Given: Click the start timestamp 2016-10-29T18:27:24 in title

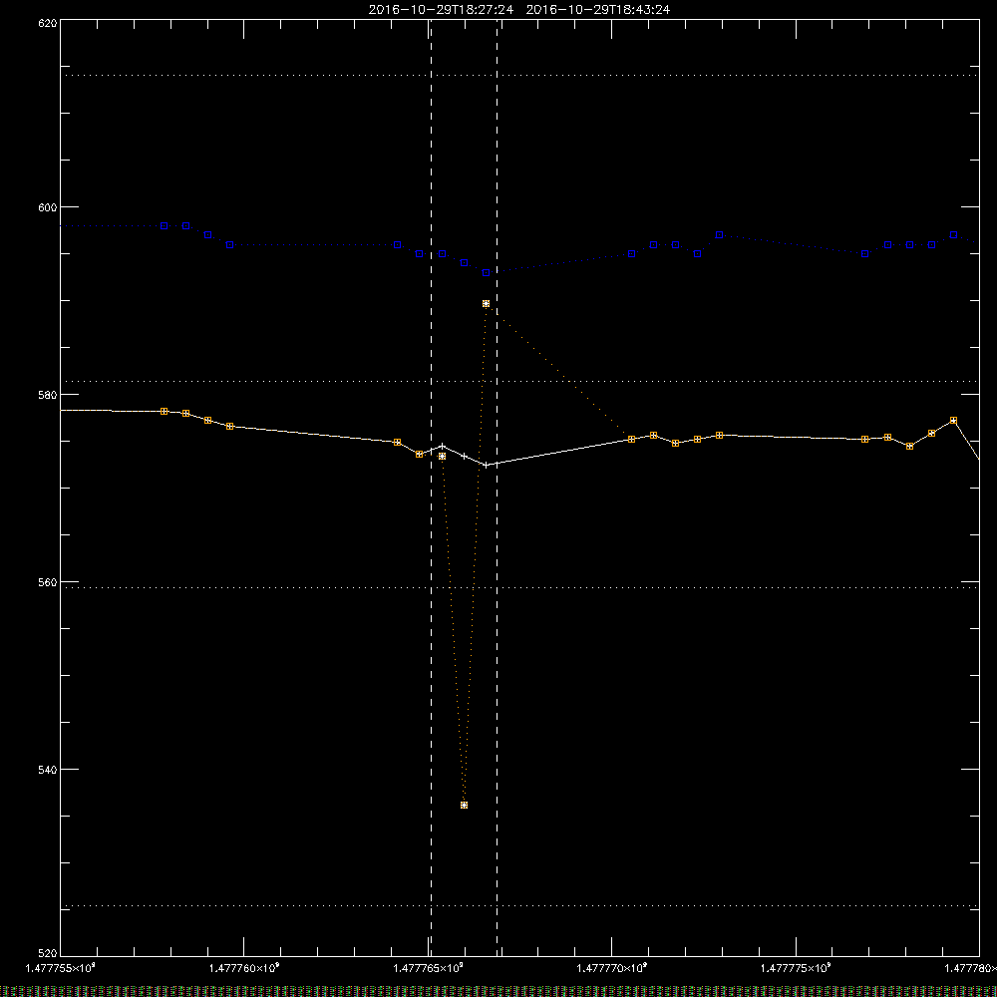Looking at the screenshot, I should [441, 10].
